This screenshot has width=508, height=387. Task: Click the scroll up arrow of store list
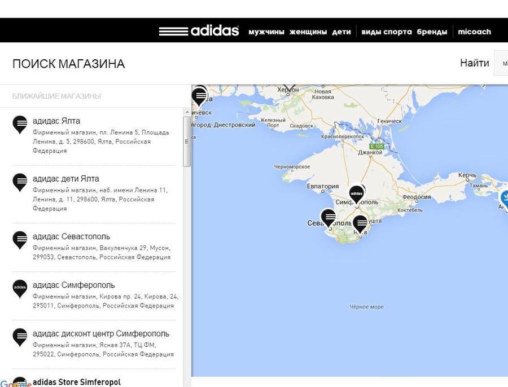[187, 112]
